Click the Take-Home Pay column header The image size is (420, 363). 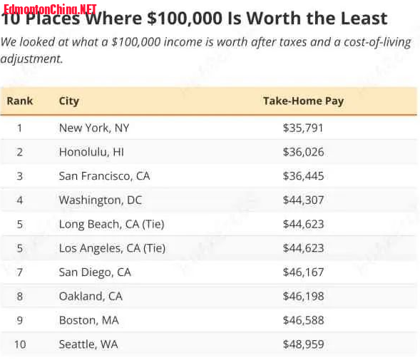coord(303,101)
